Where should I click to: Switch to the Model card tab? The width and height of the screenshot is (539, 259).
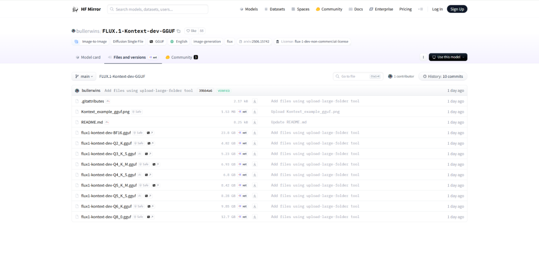[x=88, y=57]
